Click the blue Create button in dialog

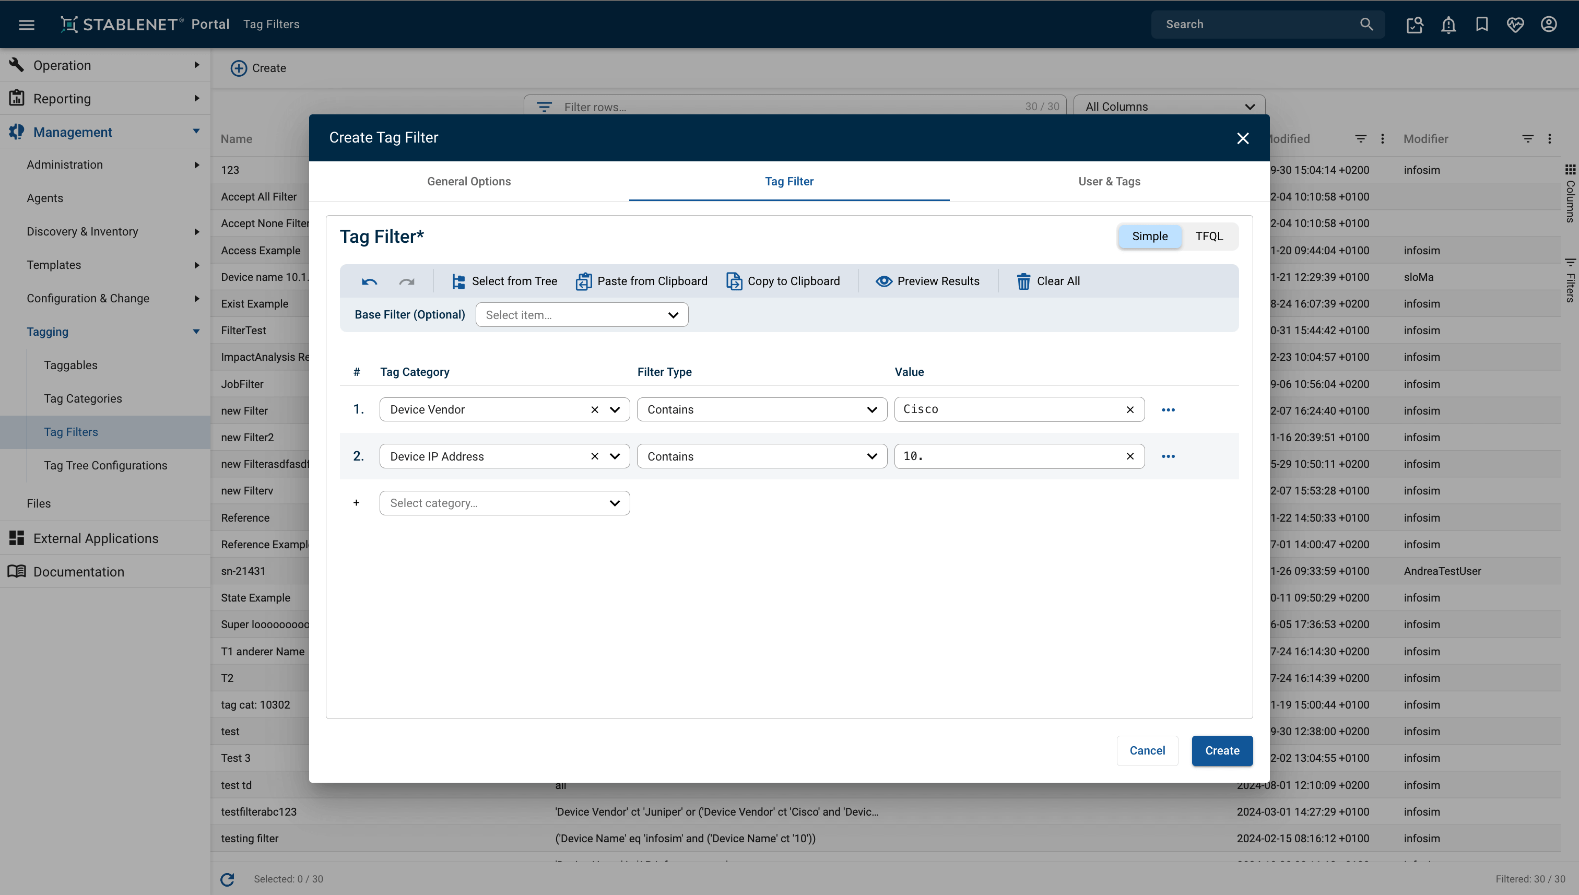coord(1222,751)
